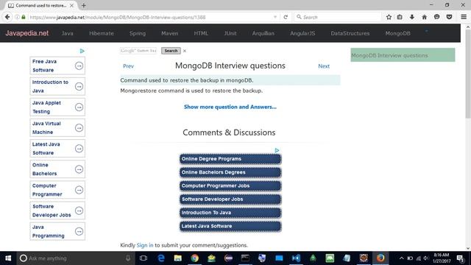Open the Spring menu in site navbar
The image size is (471, 265).
coord(138,33)
